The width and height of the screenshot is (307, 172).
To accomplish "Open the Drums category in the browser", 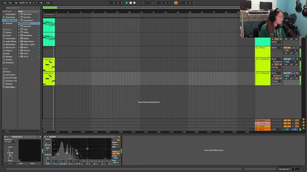I will (8, 35).
